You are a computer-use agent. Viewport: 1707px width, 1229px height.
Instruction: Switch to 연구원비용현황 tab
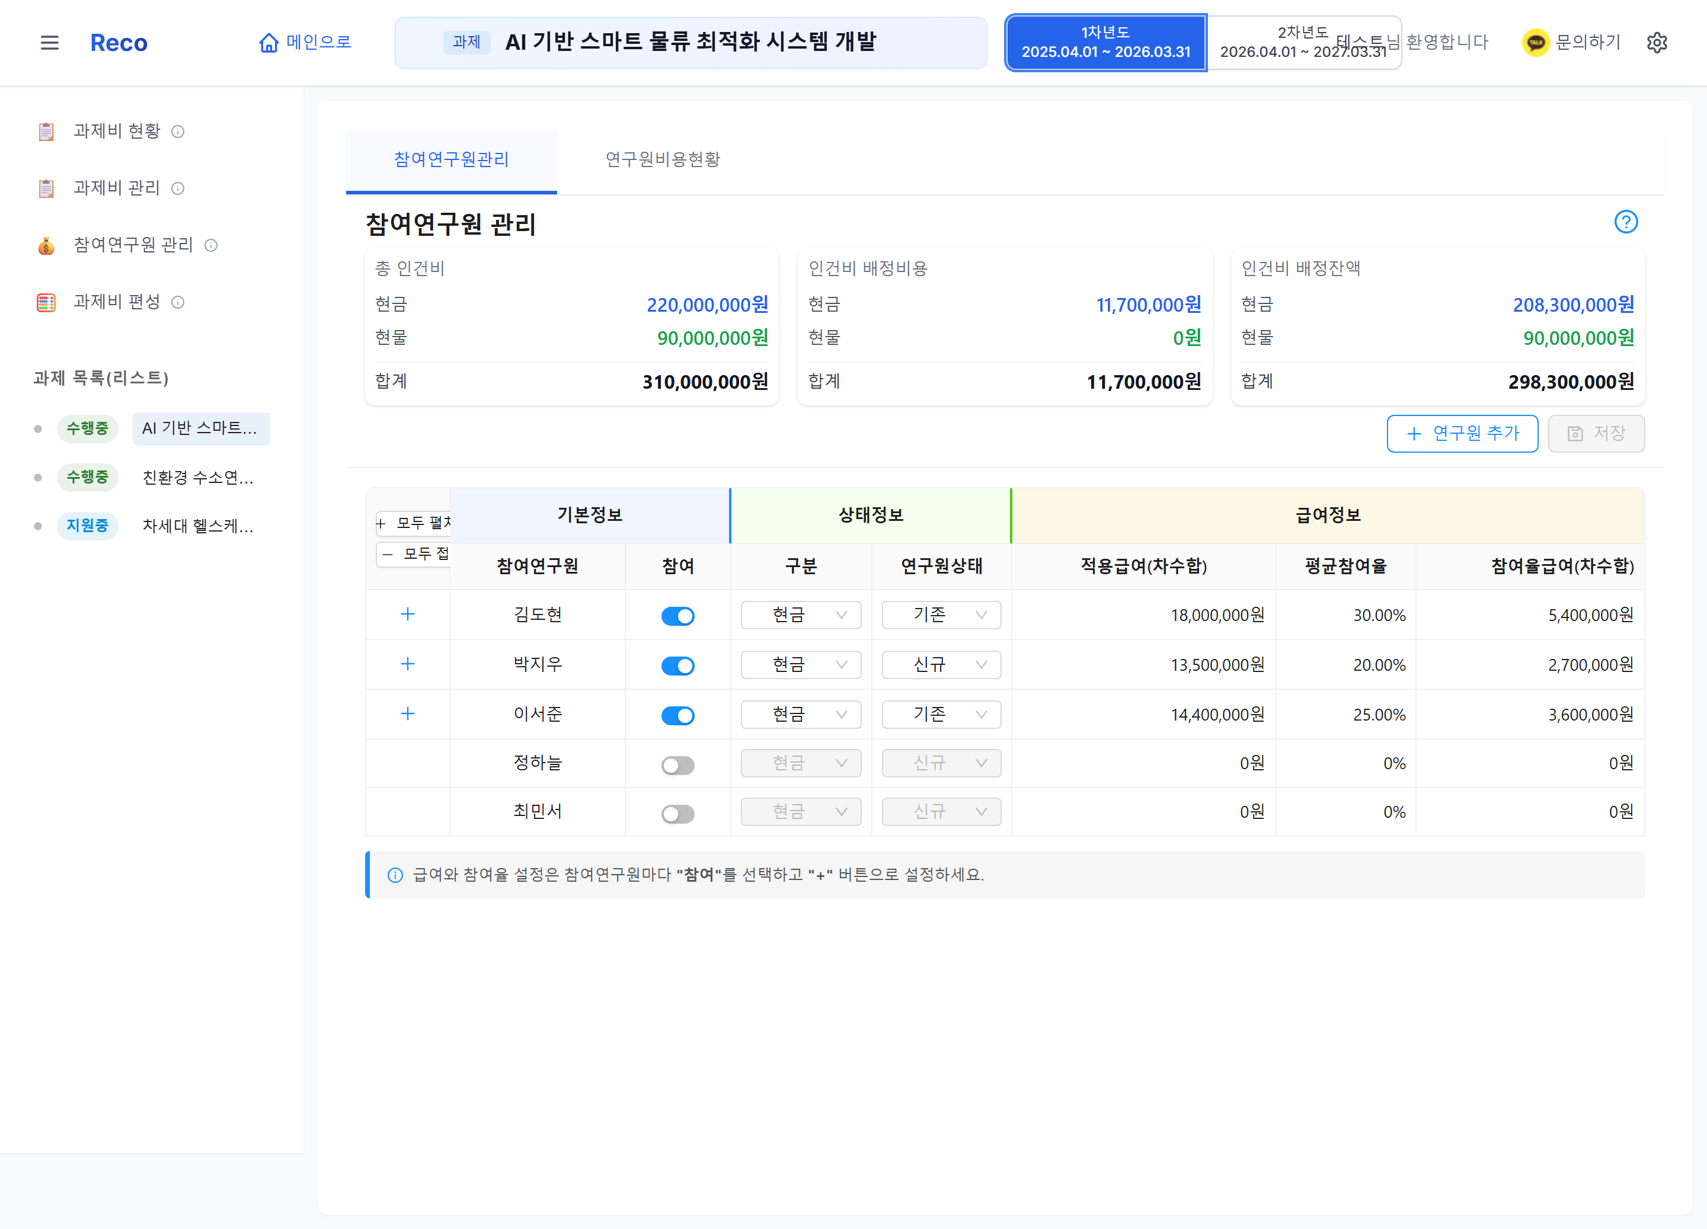[x=663, y=159]
